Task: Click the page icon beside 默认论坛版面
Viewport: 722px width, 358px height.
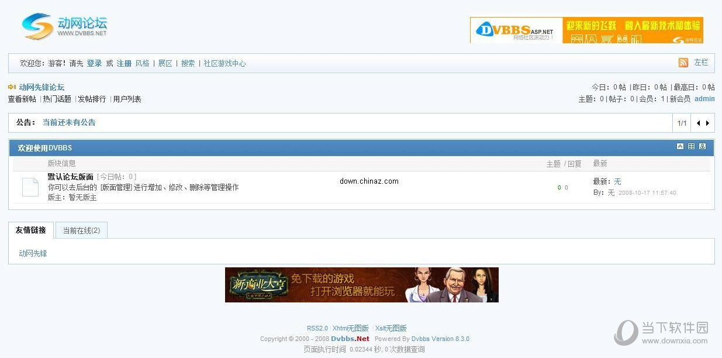Action: 30,187
